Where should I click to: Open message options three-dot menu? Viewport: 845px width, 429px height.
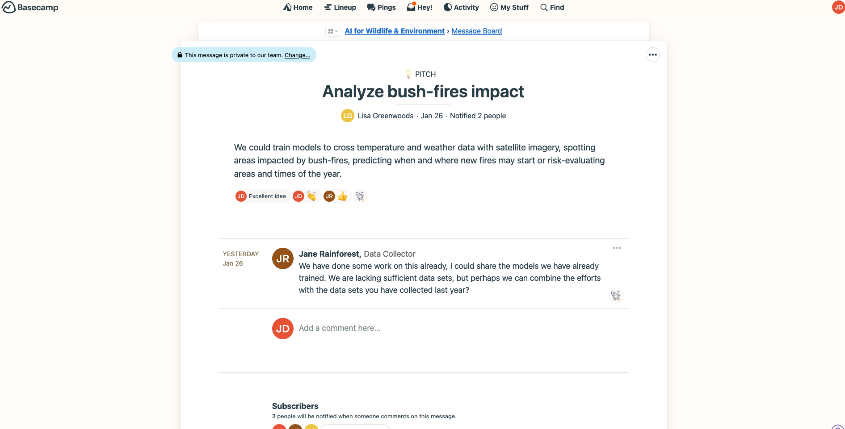pos(652,55)
